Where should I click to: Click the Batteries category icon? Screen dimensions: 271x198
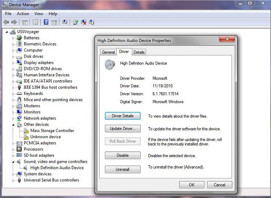point(19,38)
